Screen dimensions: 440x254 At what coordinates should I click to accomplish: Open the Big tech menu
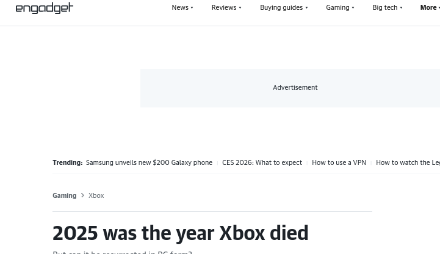point(384,7)
